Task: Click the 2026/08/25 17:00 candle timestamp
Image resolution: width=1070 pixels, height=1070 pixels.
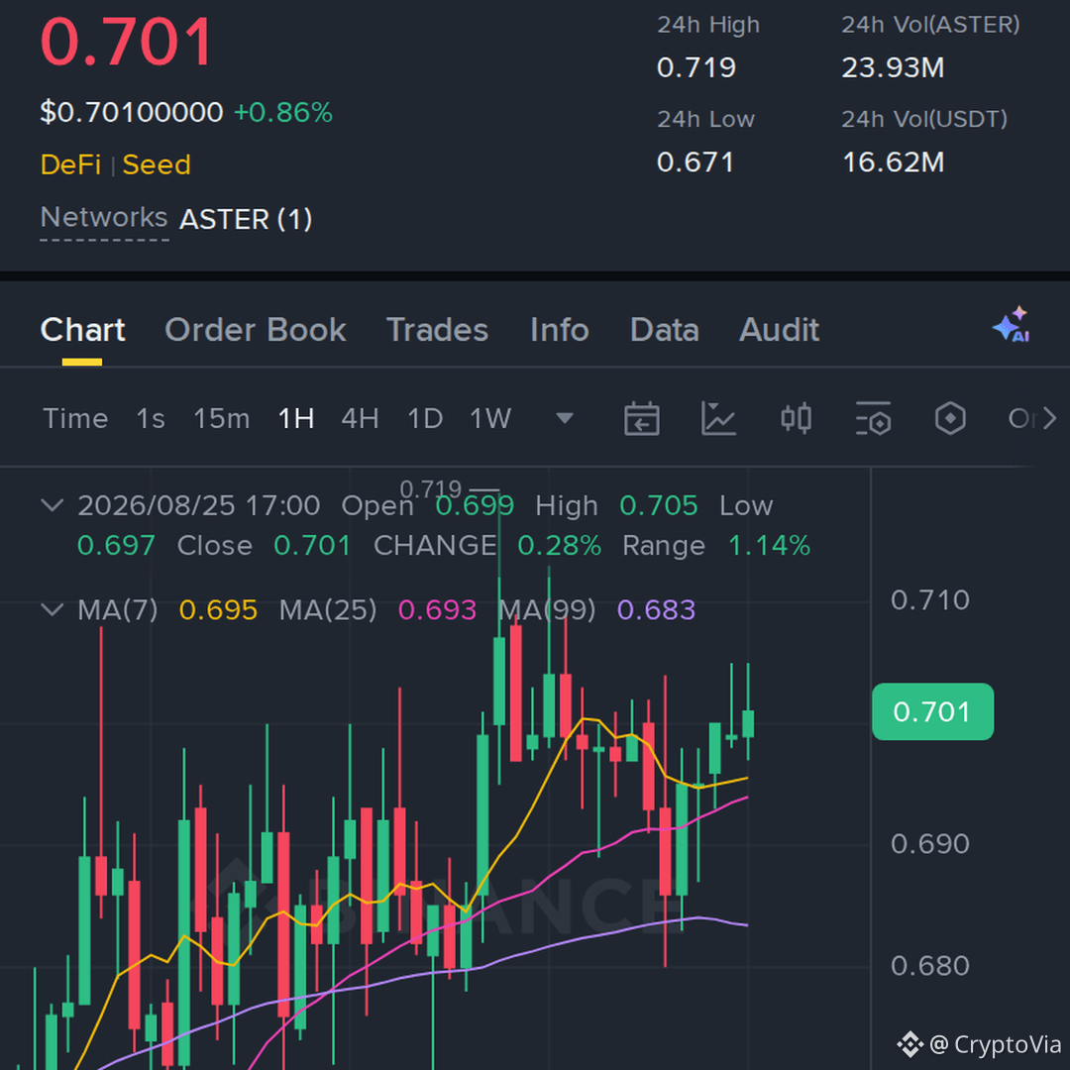Action: tap(198, 505)
